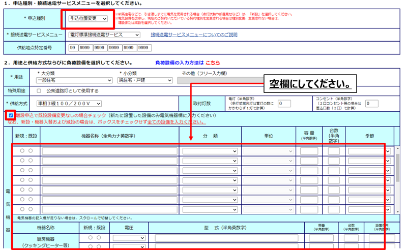The width and height of the screenshot is (407, 250).
Task: Select 新規 radio in 厨房機器 first row
Action: point(91,238)
